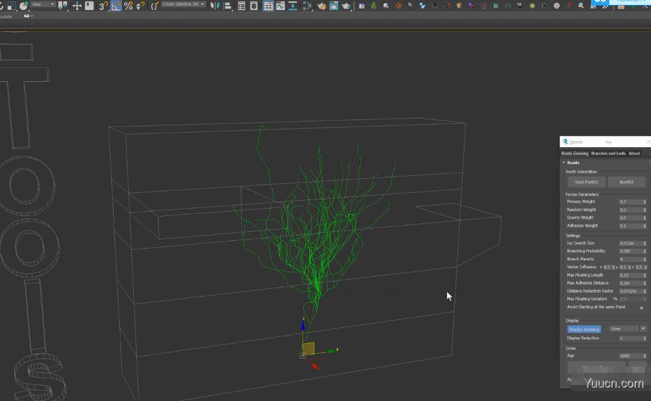
Task: Toggle Percent Snap
Action: 128,6
